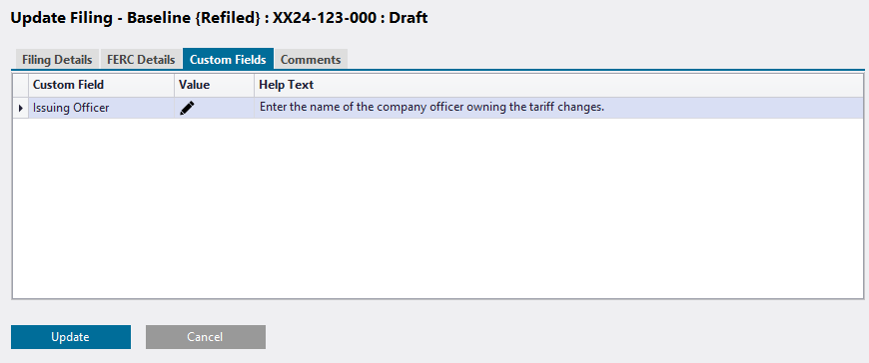Click the divider between Value and Help Text headers
The image size is (869, 363).
click(255, 85)
